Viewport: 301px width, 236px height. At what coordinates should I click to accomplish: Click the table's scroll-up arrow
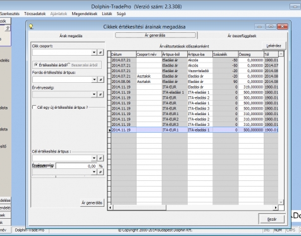point(281,54)
